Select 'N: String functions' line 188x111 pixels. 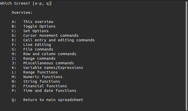tap(36, 81)
